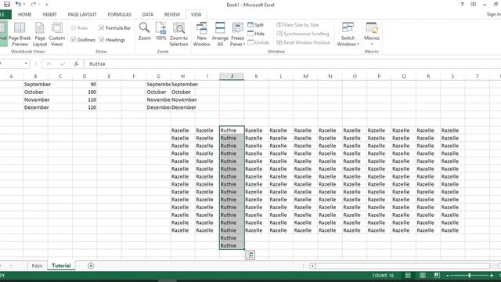Select column J header
This screenshot has width=501, height=282.
(232, 77)
